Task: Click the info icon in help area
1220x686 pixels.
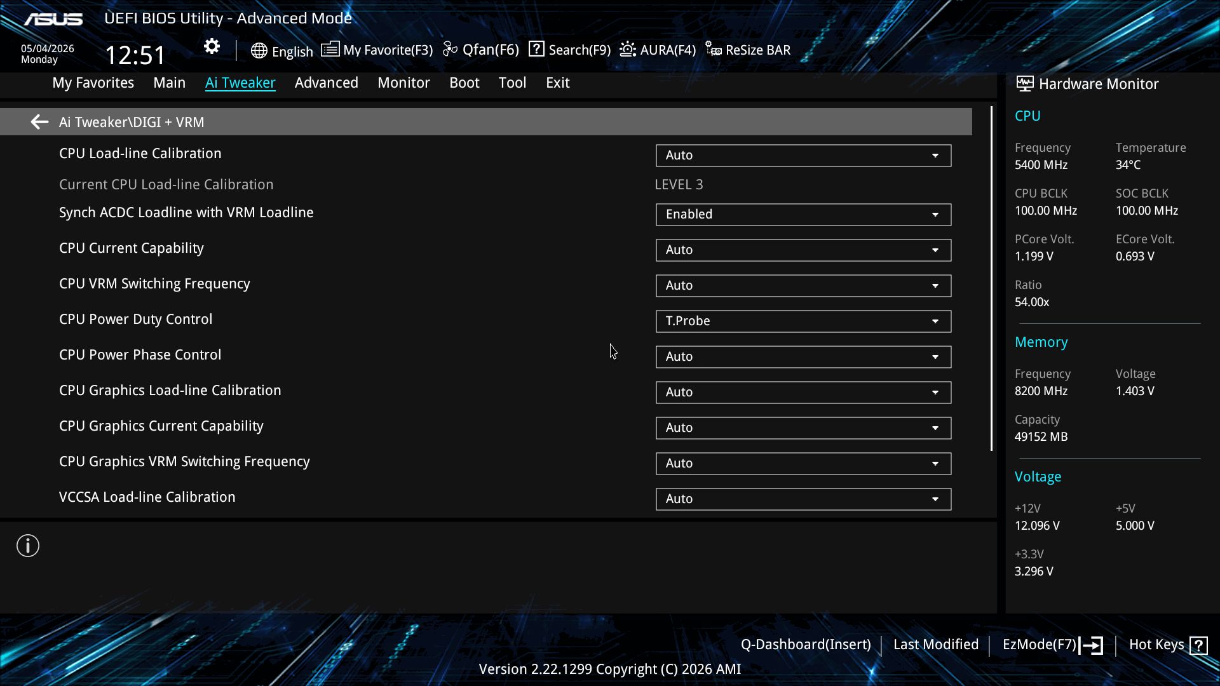Action: [28, 546]
